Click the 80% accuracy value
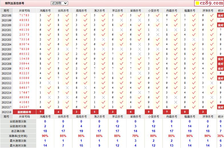 [153, 136]
